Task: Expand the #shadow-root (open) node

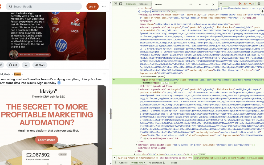Action: pyautogui.click(x=141, y=77)
